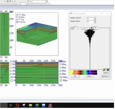Click the numeric field in second toolbar row
The height and width of the screenshot is (109, 115).
pos(22,4)
